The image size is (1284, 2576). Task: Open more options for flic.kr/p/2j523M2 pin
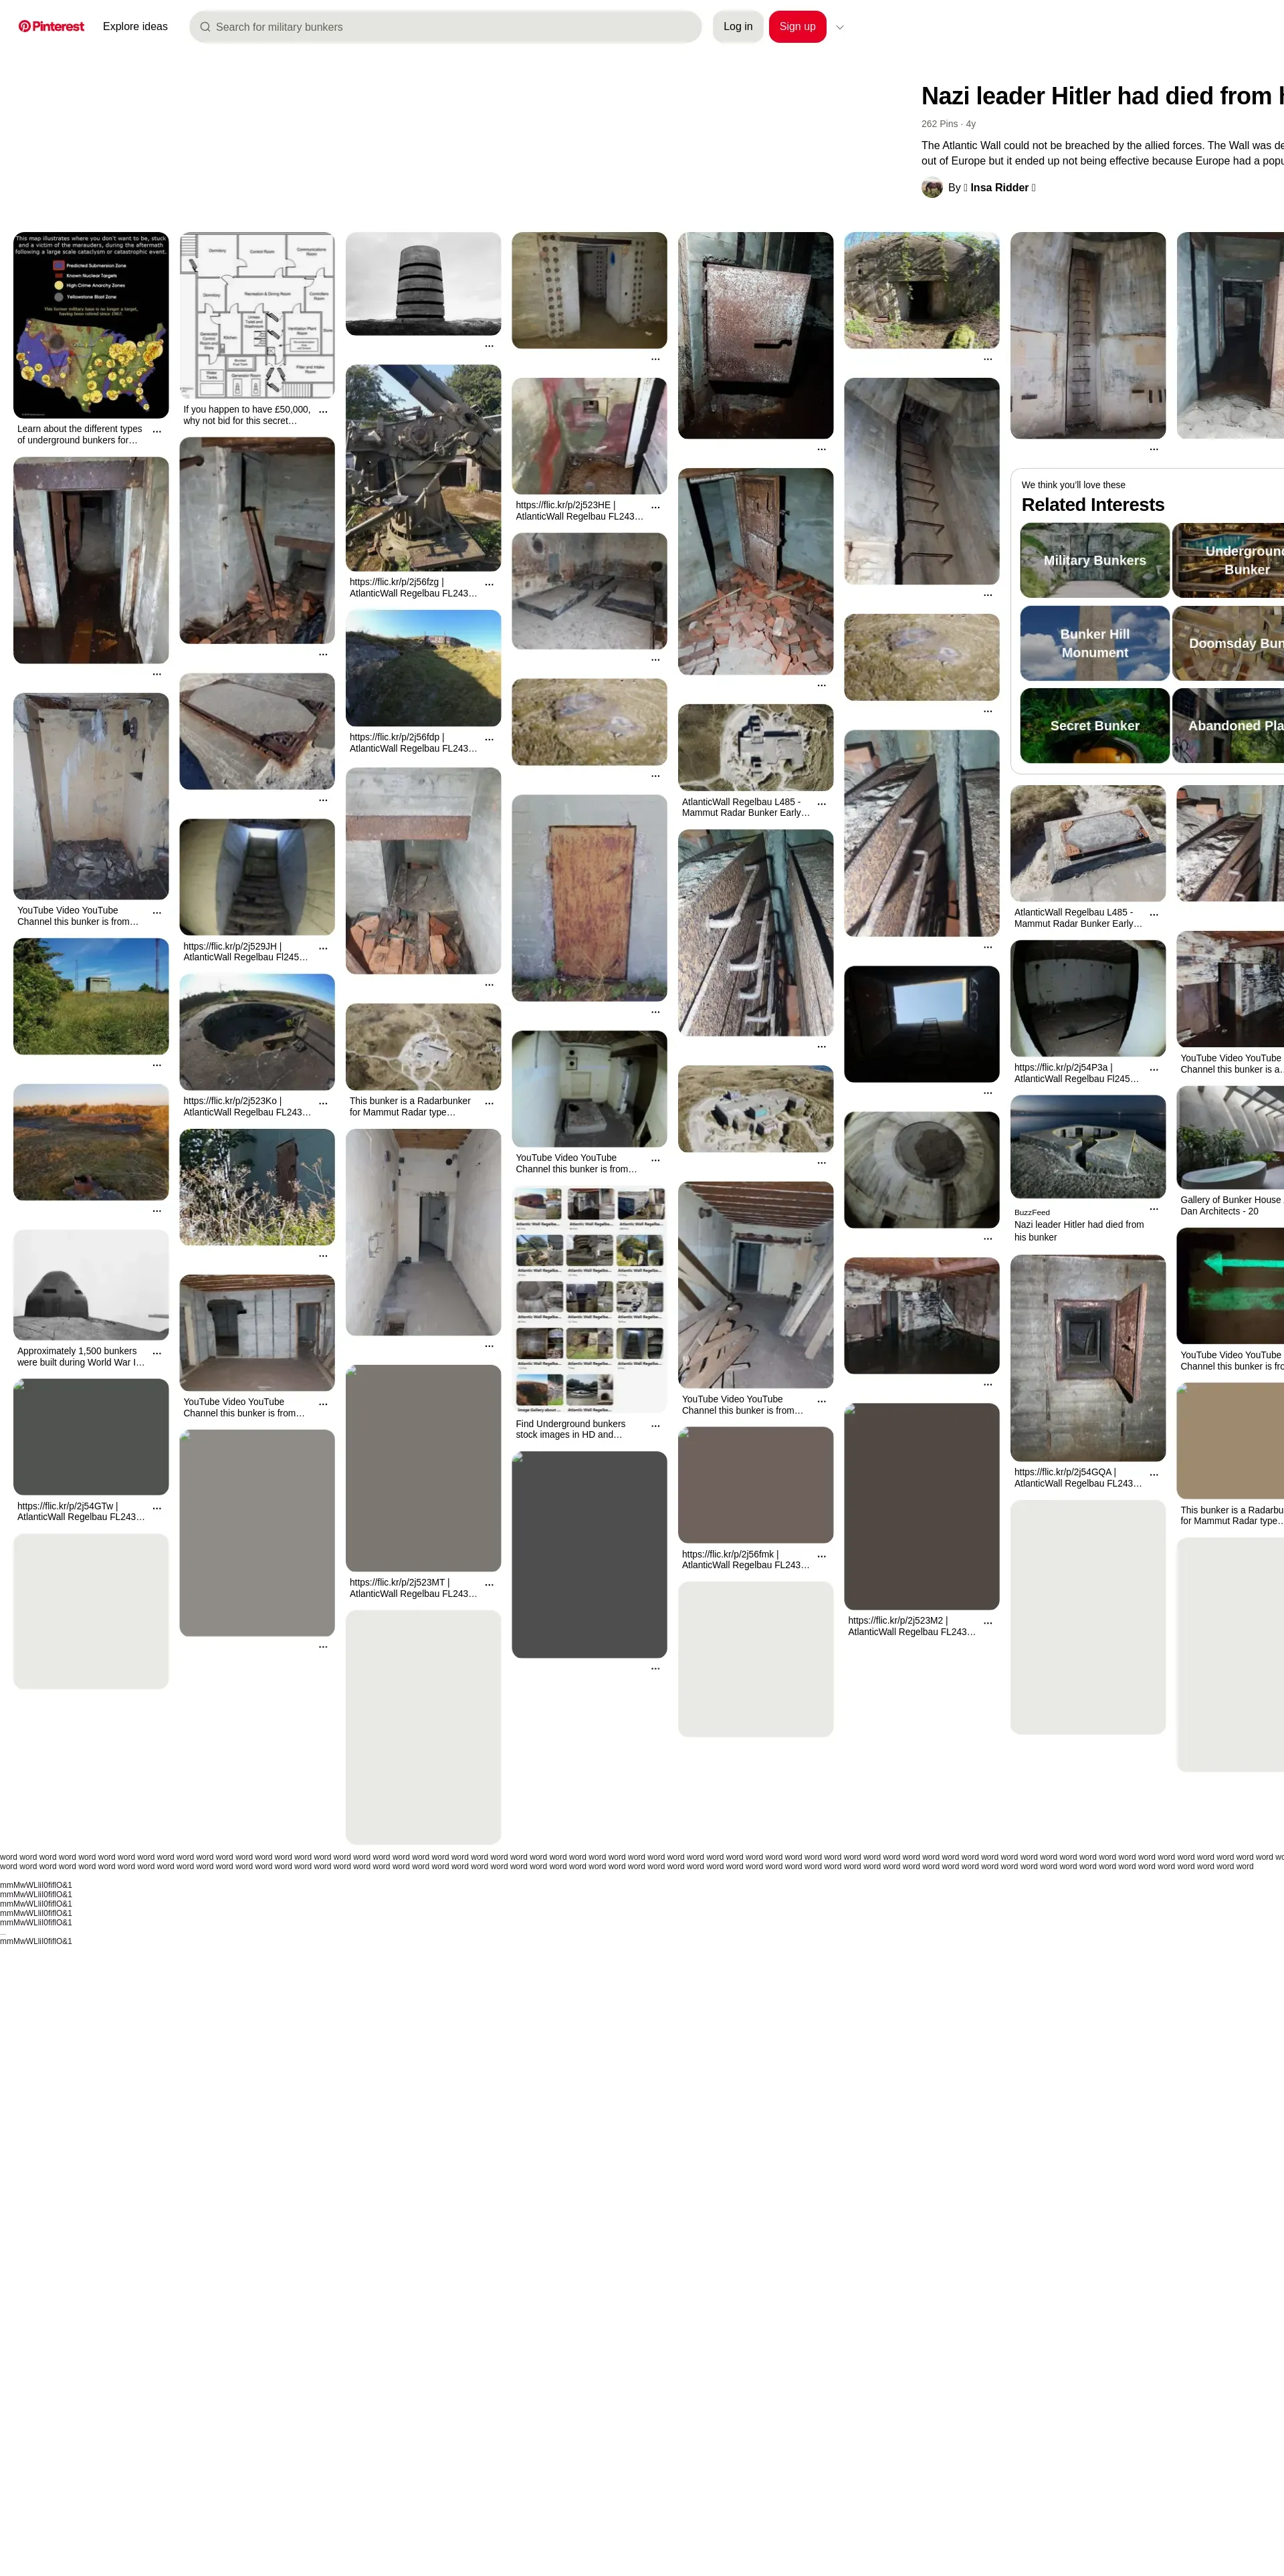click(x=987, y=1623)
